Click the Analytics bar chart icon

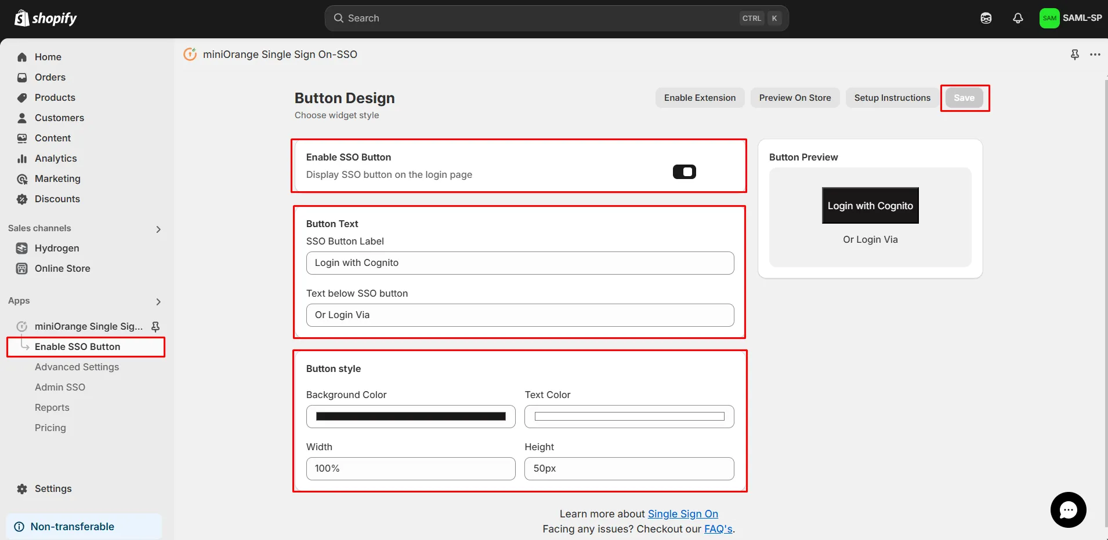coord(22,158)
